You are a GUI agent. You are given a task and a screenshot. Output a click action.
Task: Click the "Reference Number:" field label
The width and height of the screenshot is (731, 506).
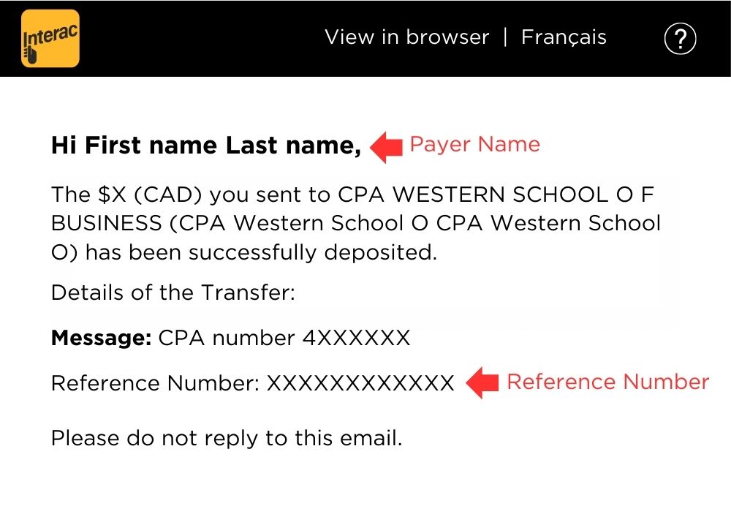tap(155, 383)
